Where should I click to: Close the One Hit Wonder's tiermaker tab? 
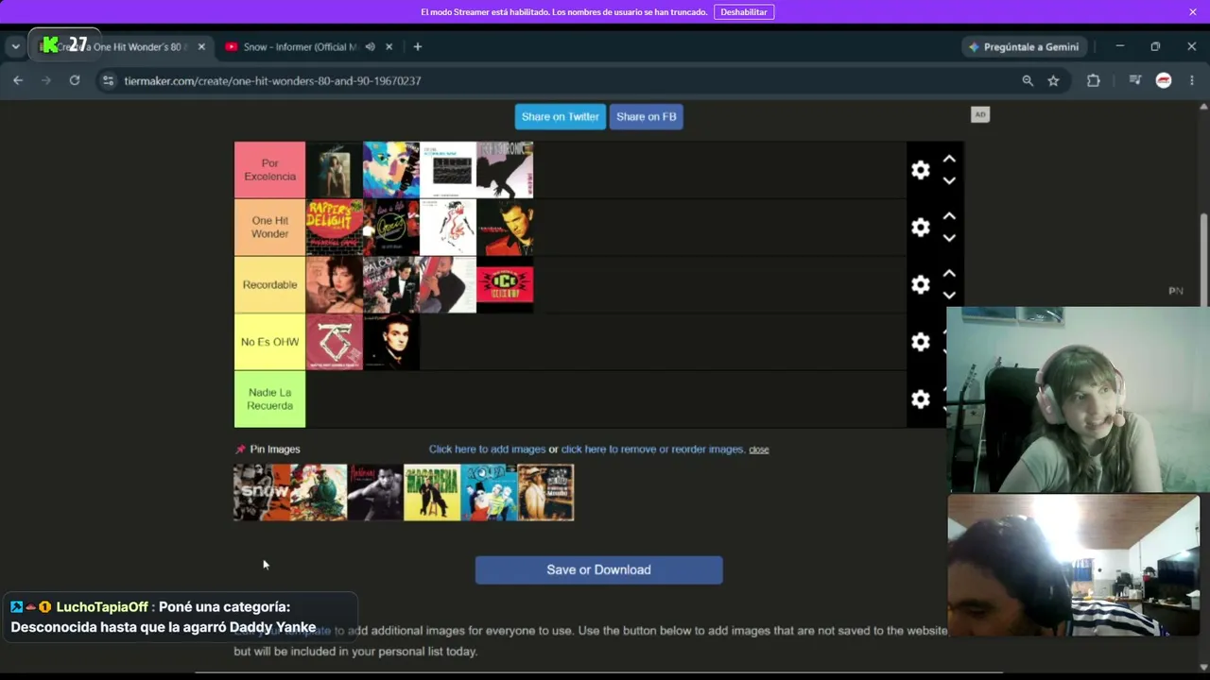pos(201,47)
